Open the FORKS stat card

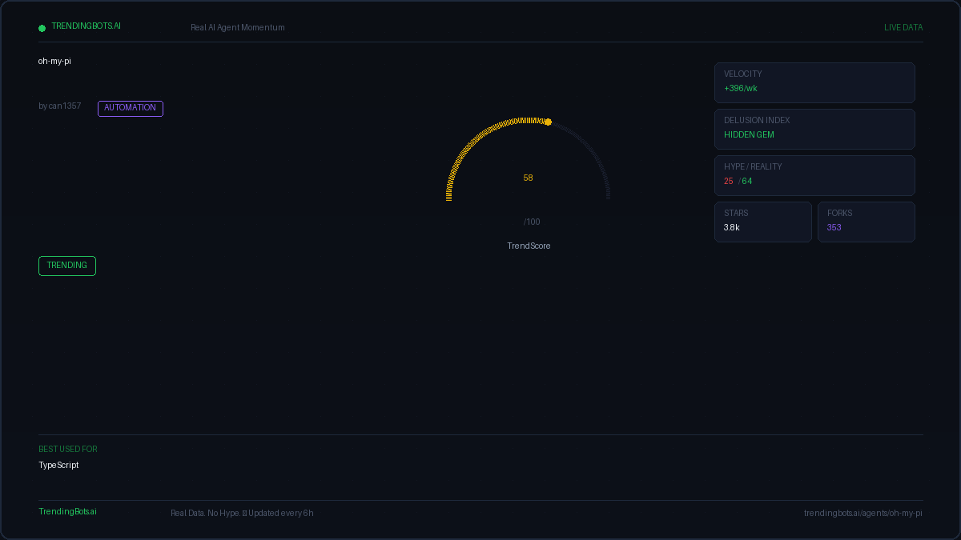tap(867, 222)
